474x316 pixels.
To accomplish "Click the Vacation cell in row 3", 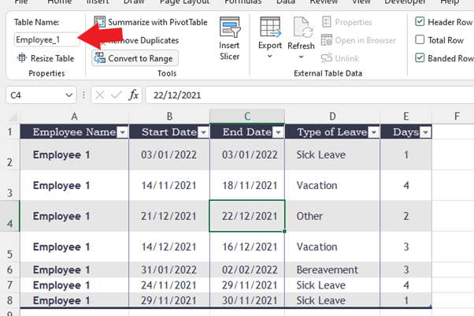I will click(x=332, y=185).
